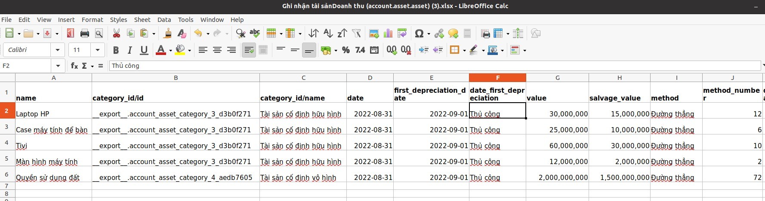Show the Draw Functions shapes
Image resolution: width=765 pixels, height=201 pixels.
pyautogui.click(x=536, y=33)
